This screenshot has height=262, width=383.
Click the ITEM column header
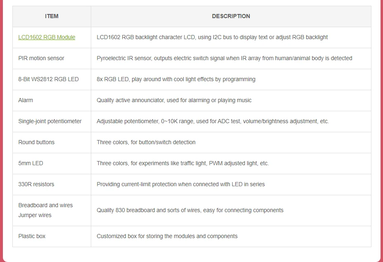52,16
